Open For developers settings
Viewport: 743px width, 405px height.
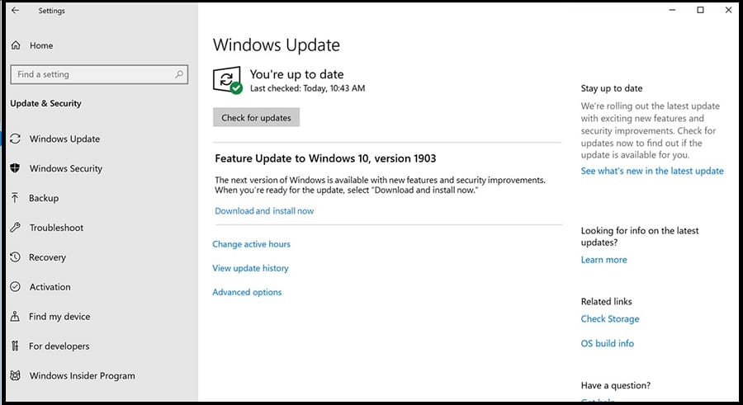(x=59, y=346)
